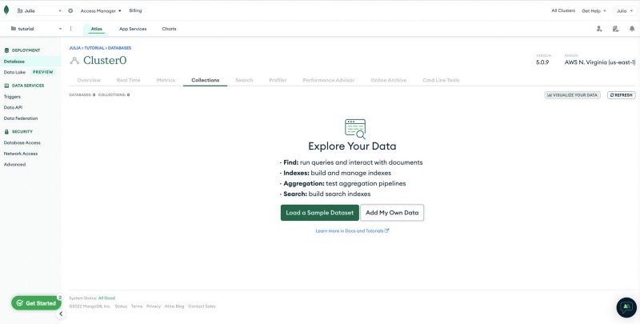Click invite user icon in header
The image size is (640, 324).
[x=599, y=29]
